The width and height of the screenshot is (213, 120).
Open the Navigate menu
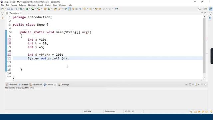click(32, 5)
